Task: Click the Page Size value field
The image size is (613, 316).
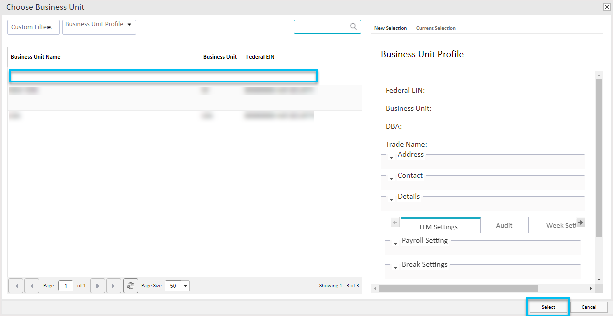Action: pyautogui.click(x=173, y=286)
